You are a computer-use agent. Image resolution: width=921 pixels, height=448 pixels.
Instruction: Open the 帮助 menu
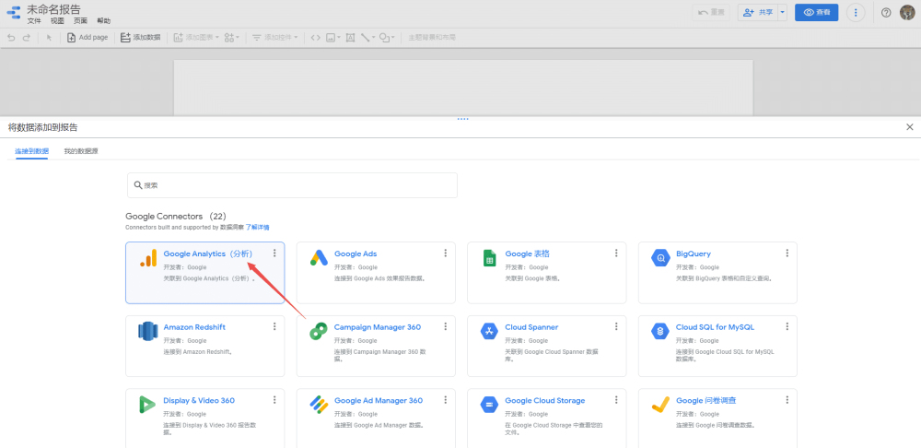coord(103,20)
